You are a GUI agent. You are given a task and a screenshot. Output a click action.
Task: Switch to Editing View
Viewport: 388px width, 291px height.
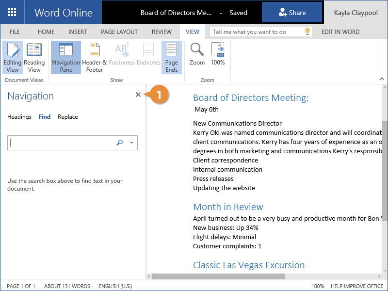click(x=13, y=57)
